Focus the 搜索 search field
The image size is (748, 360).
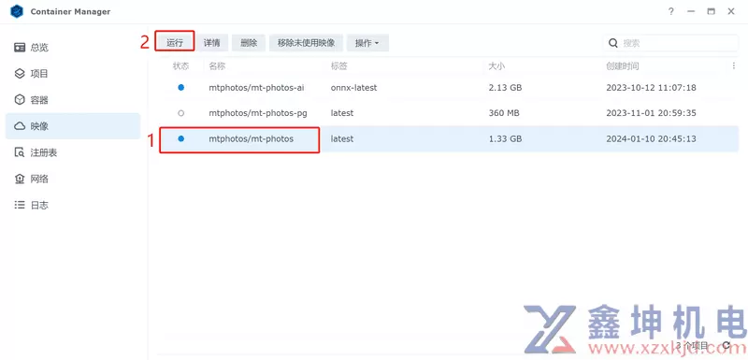pos(670,43)
